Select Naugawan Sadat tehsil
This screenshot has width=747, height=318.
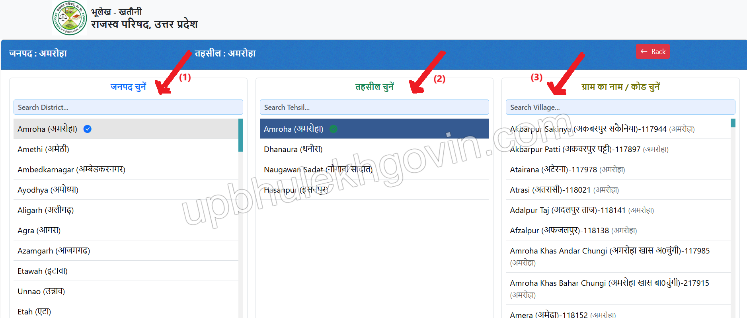pos(374,170)
